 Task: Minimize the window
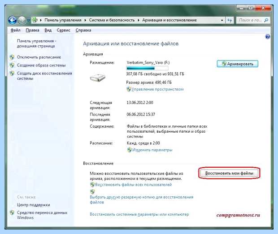pyautogui.click(x=242, y=8)
